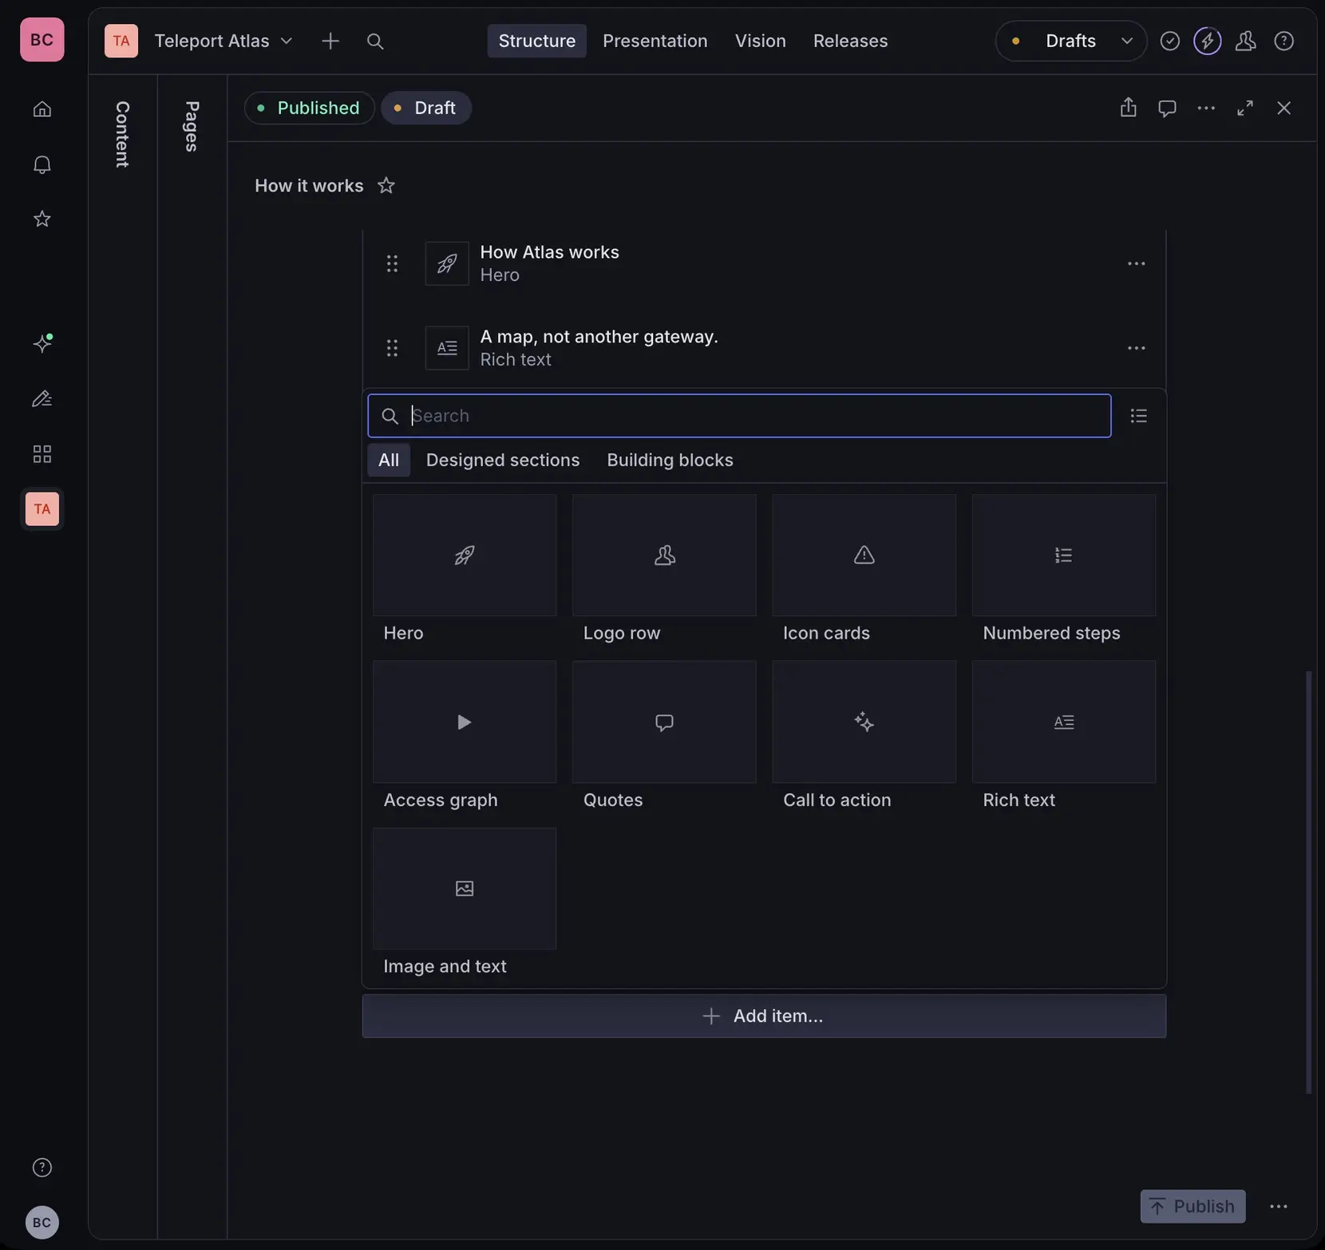Switch to the Releases tab
This screenshot has width=1325, height=1250.
point(850,41)
